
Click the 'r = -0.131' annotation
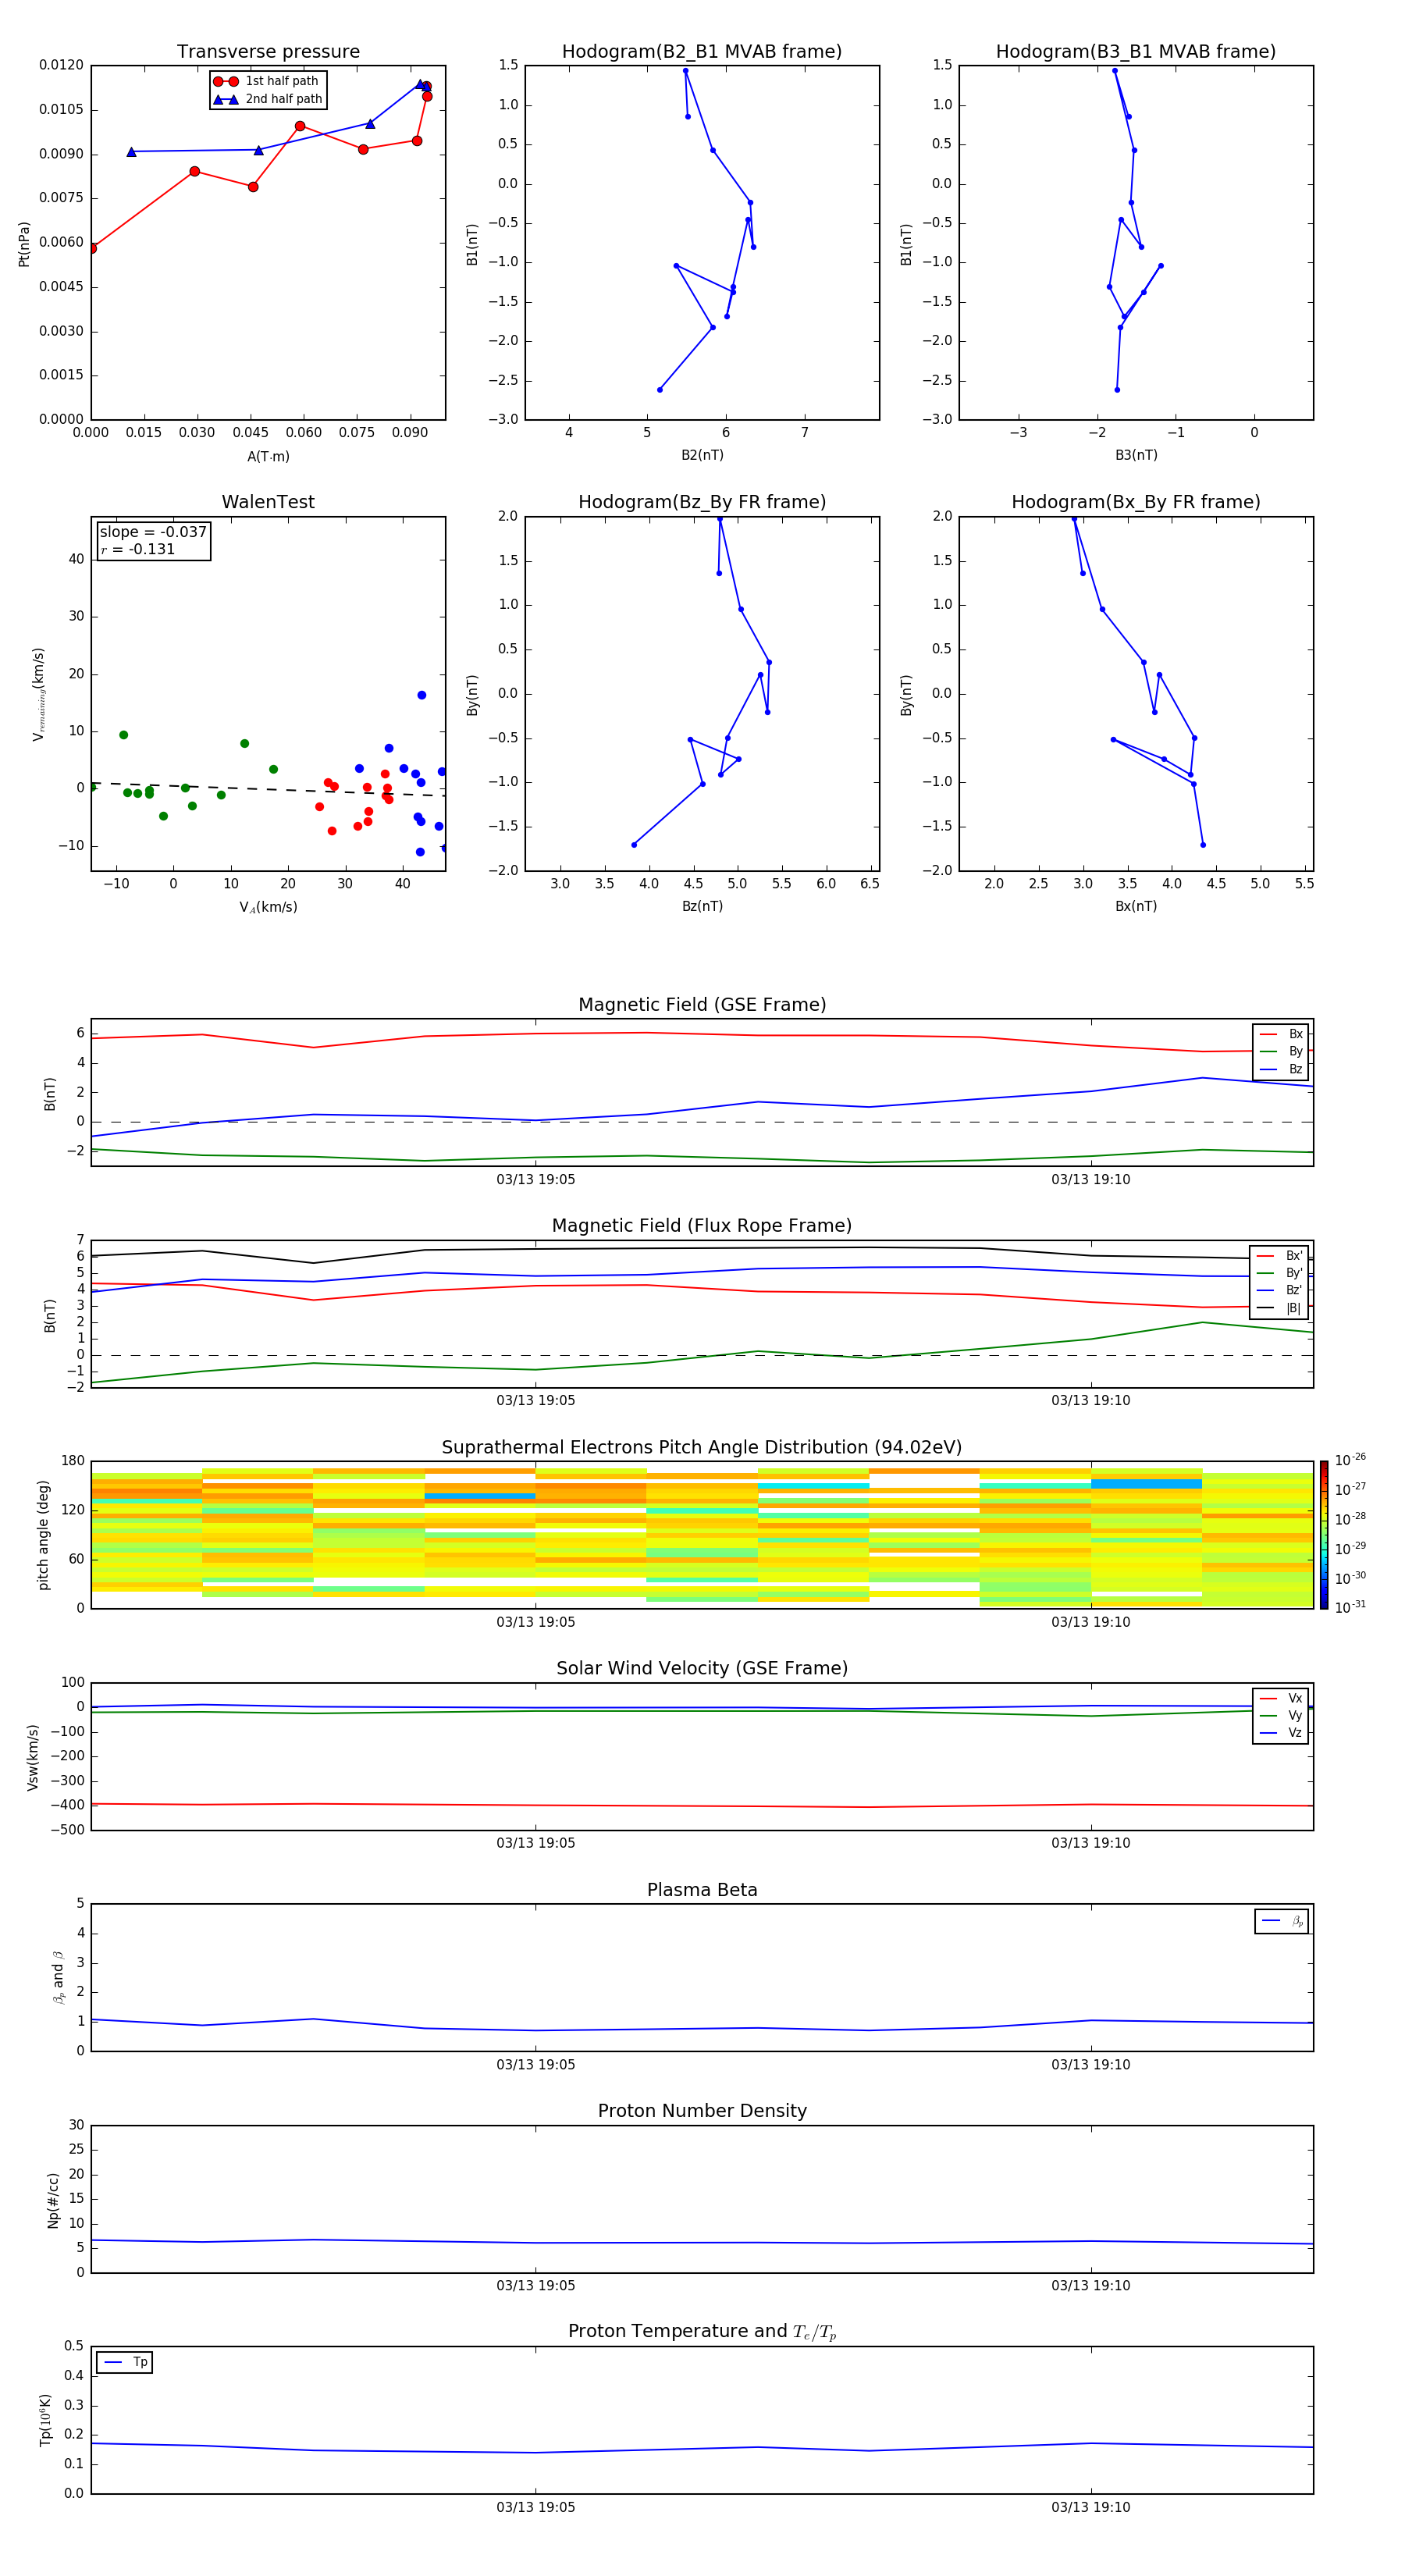pos(138,549)
